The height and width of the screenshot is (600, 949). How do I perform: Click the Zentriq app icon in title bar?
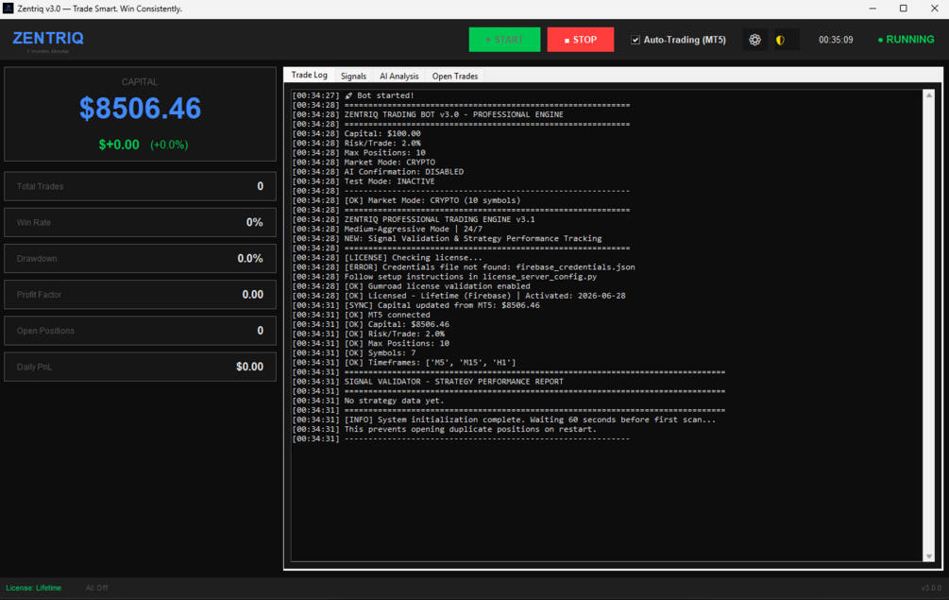8,9
